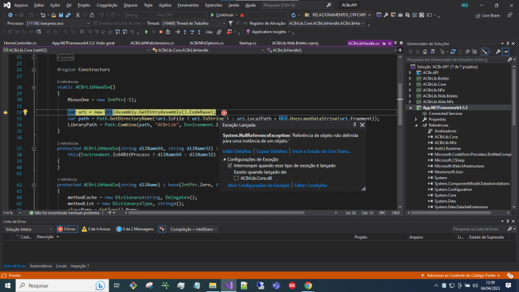Toggle Hex display in debug toolbar
The height and width of the screenshot is (292, 519).
[x=210, y=32]
